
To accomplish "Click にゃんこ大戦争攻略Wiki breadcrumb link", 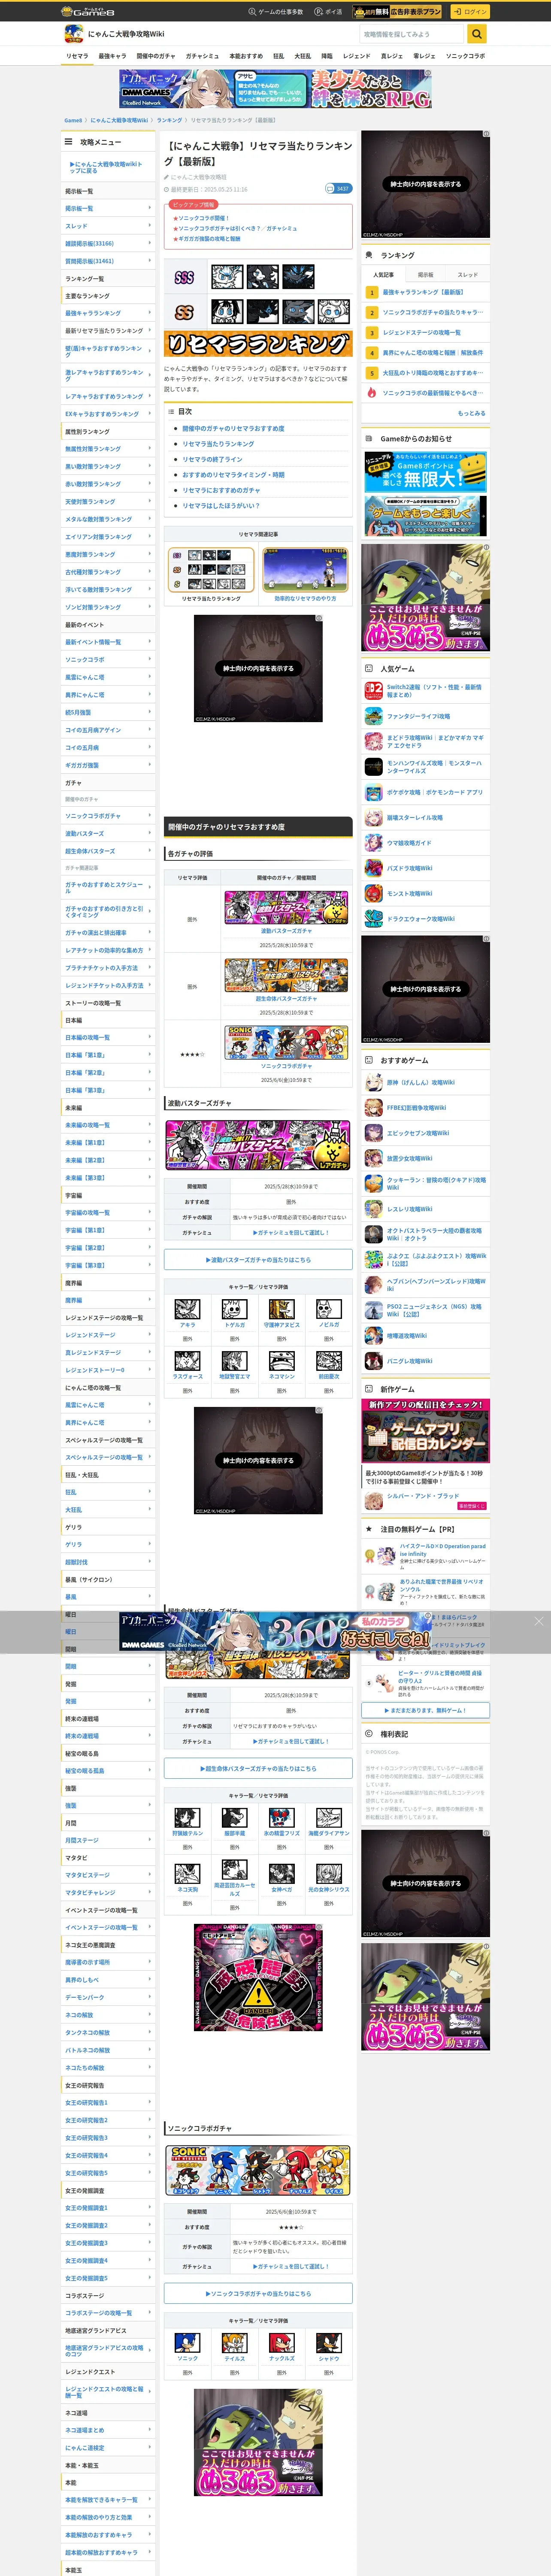I will click(119, 120).
